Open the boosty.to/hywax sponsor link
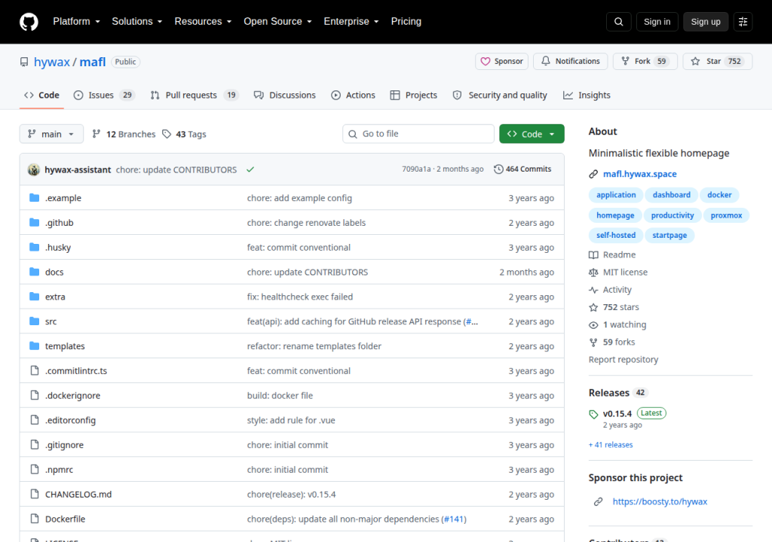The image size is (772, 542). 660,501
